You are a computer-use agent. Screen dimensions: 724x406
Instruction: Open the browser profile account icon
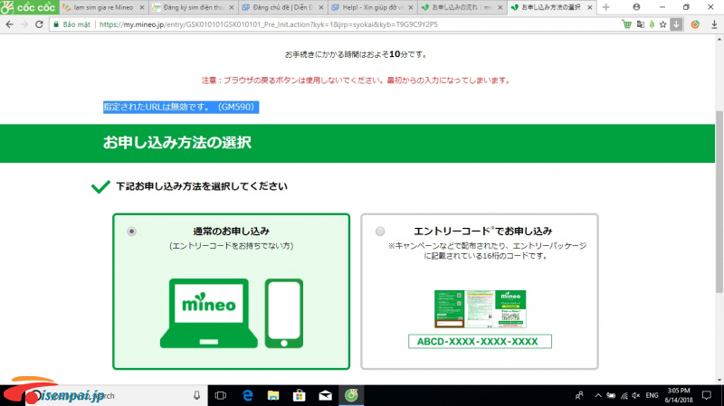pos(636,7)
